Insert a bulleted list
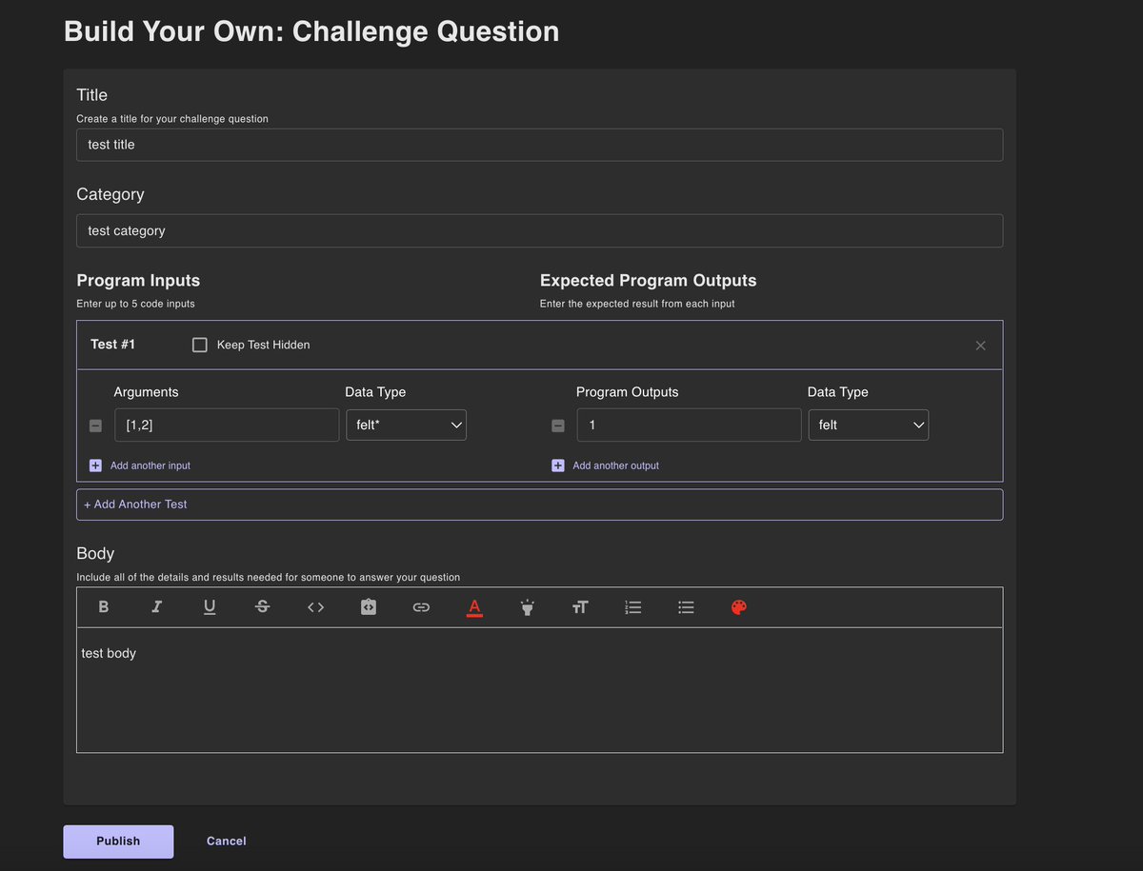 coord(686,606)
